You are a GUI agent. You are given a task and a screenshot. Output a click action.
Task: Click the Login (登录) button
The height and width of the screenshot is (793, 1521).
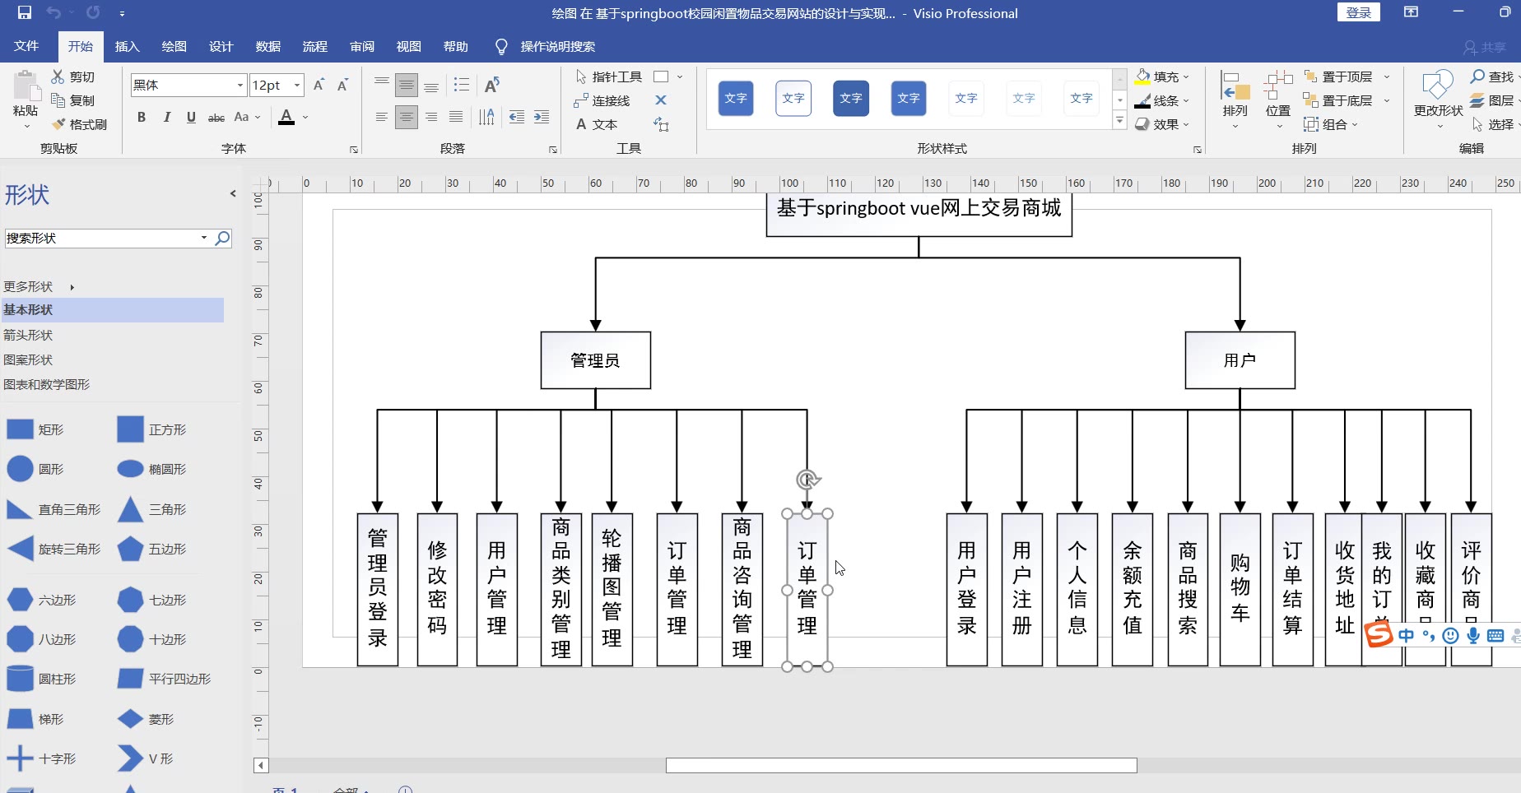(1358, 12)
